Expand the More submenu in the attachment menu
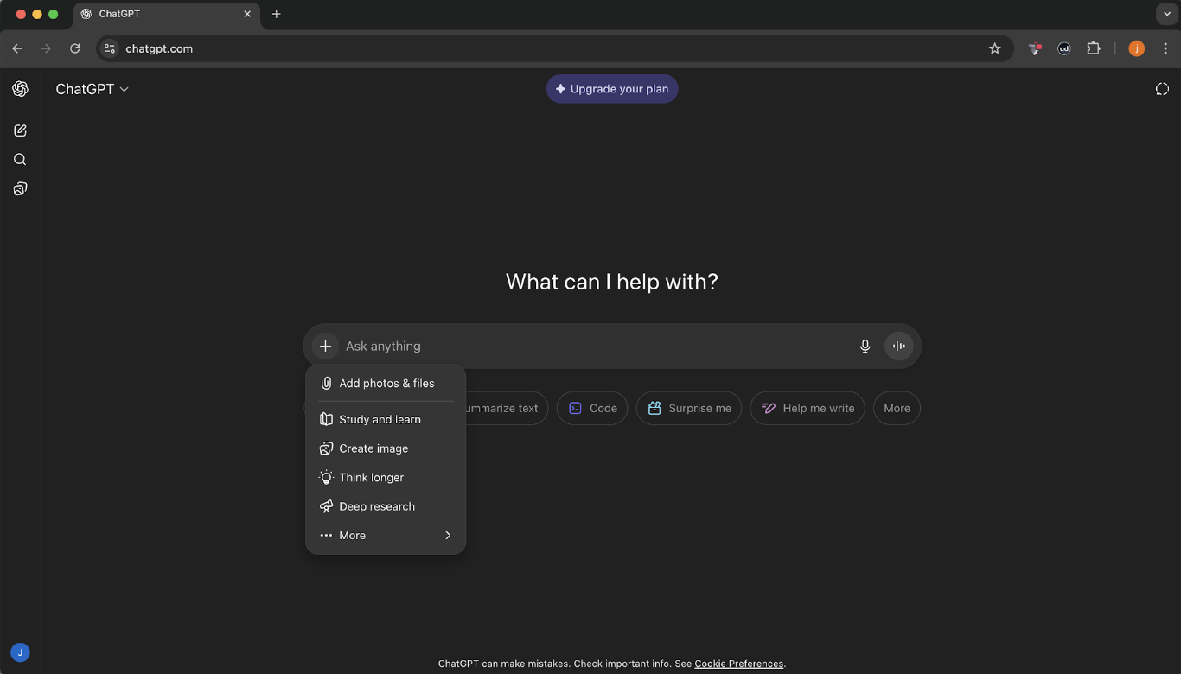Viewport: 1181px width, 674px height. [x=386, y=536]
